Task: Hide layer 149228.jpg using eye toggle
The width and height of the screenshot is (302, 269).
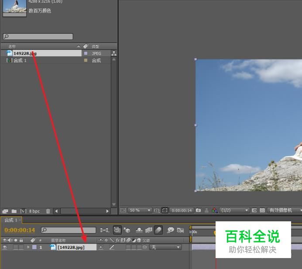Action: tap(5, 247)
